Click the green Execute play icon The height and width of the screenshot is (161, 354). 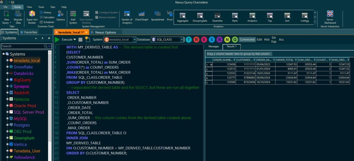pos(57,40)
